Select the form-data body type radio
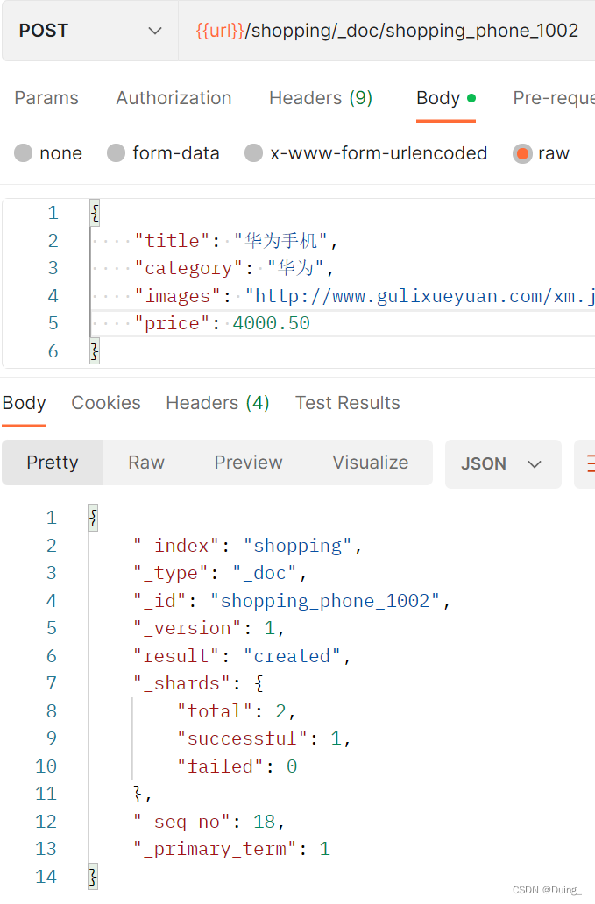Screen dimensions: 595x904 point(117,153)
